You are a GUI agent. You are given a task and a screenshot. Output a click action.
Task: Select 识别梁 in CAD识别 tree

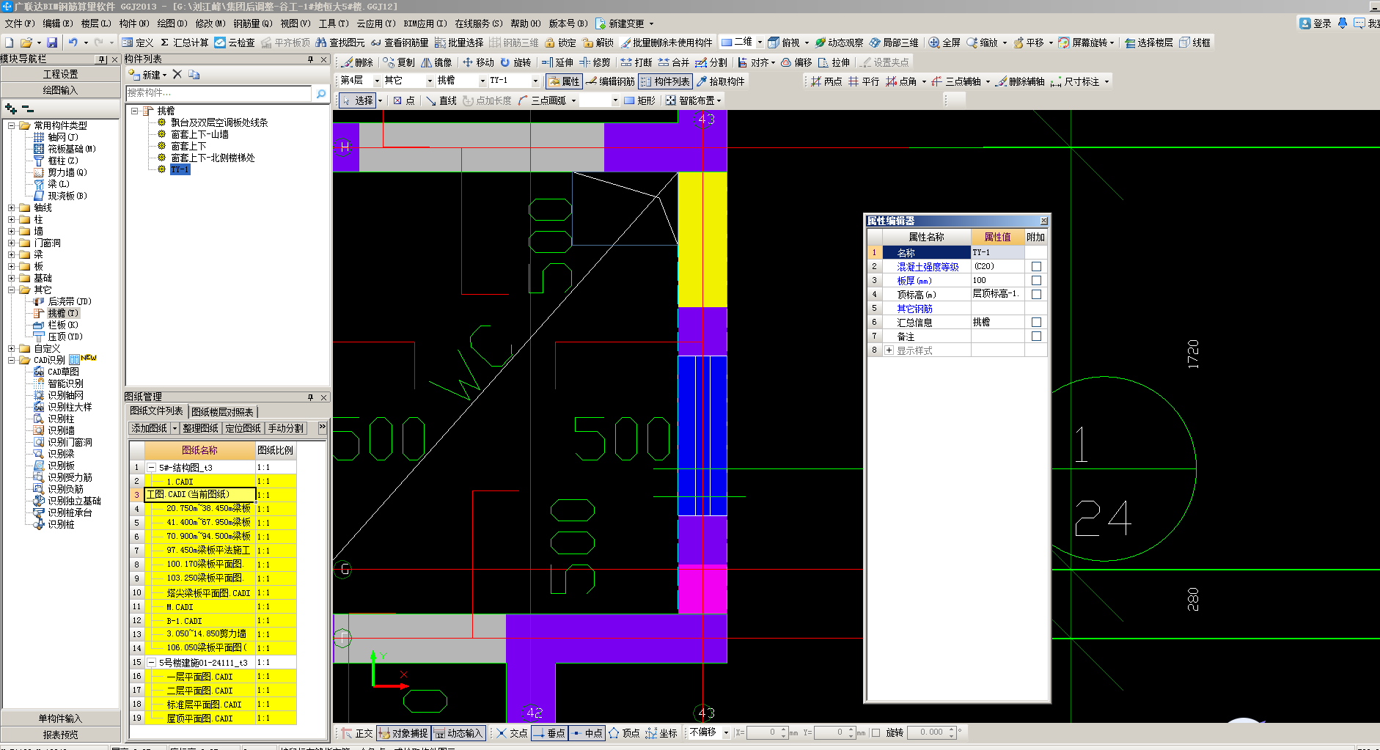pos(61,454)
